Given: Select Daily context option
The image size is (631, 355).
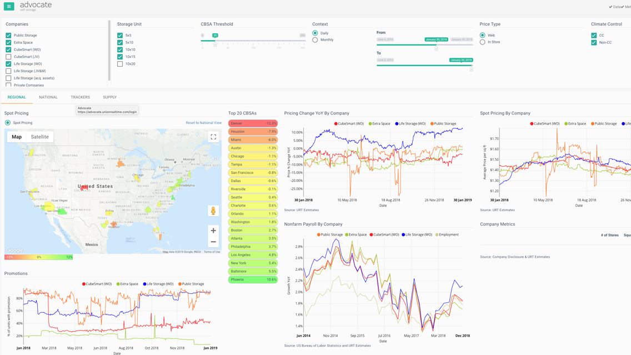Looking at the screenshot, I should coord(315,33).
